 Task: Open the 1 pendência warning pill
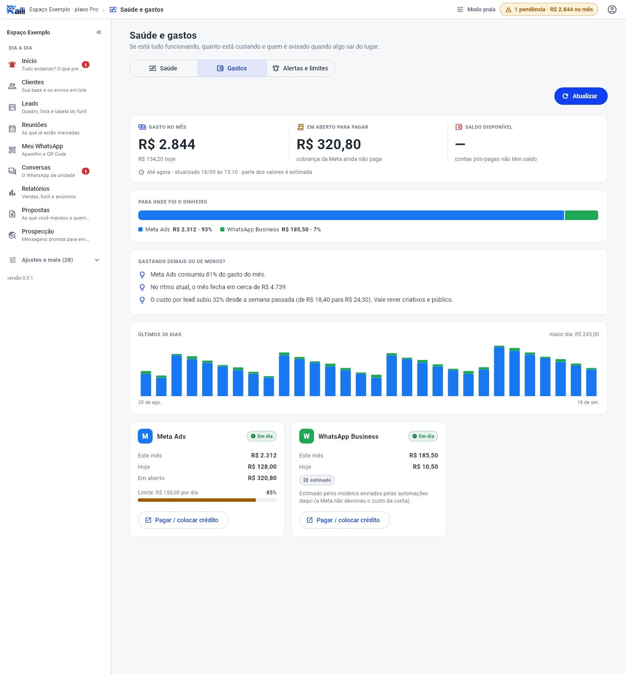coord(549,10)
